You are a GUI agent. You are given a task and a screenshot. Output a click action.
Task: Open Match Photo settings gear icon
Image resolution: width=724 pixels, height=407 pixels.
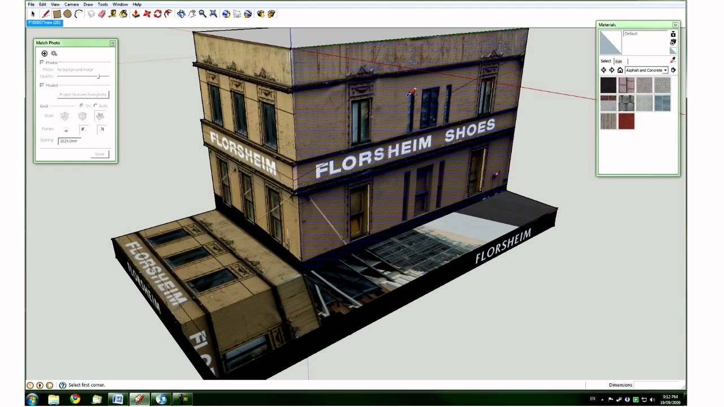(54, 53)
